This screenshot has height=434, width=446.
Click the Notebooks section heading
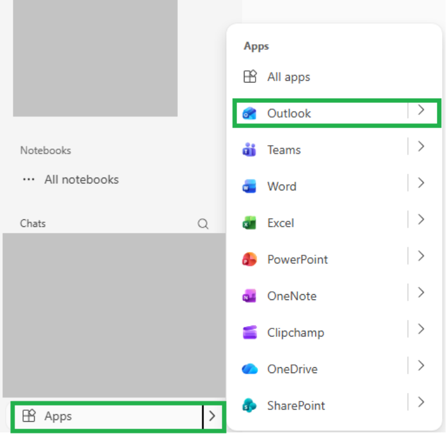click(x=45, y=150)
